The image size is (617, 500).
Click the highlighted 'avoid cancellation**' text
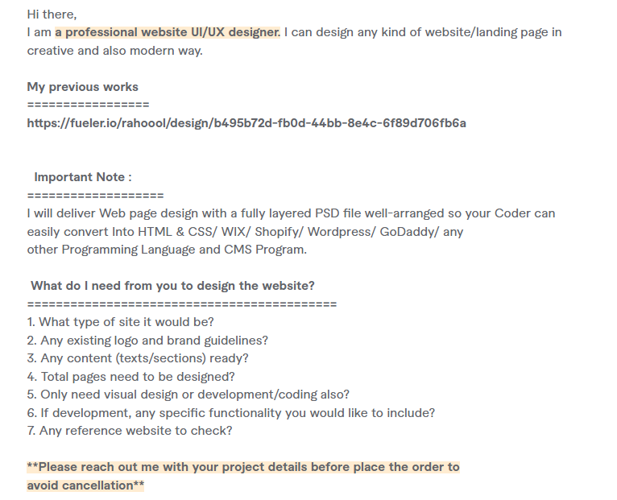85,486
